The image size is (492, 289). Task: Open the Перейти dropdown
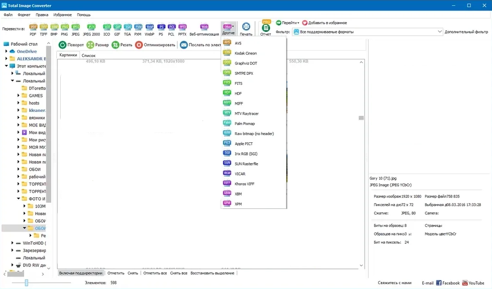point(287,23)
